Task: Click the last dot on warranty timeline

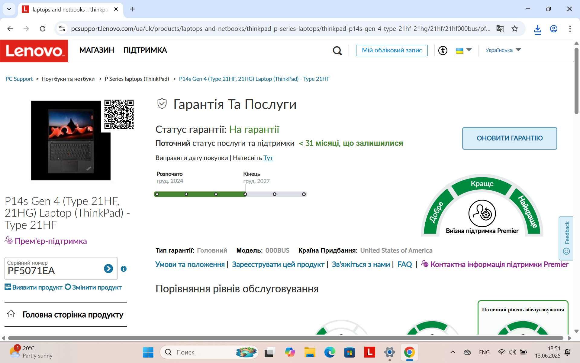Action: click(304, 194)
